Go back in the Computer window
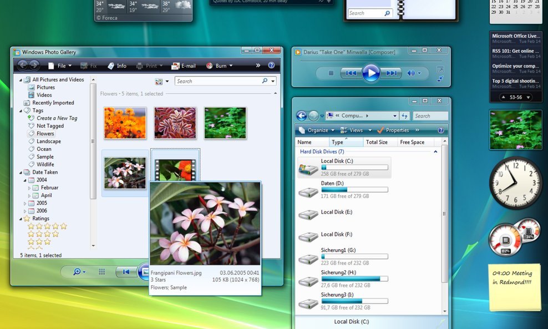The height and width of the screenshot is (329, 548). pyautogui.click(x=301, y=115)
